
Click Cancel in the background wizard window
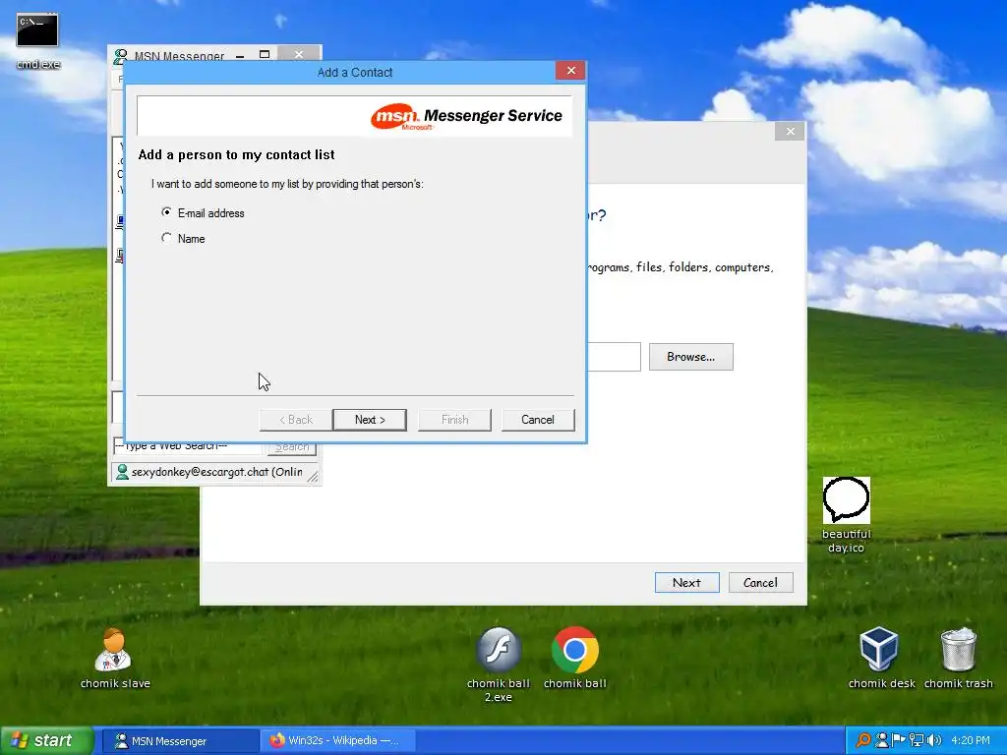click(x=760, y=582)
